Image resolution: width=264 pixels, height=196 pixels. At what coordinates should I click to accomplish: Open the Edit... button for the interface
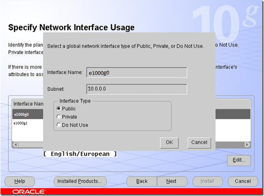(x=239, y=160)
